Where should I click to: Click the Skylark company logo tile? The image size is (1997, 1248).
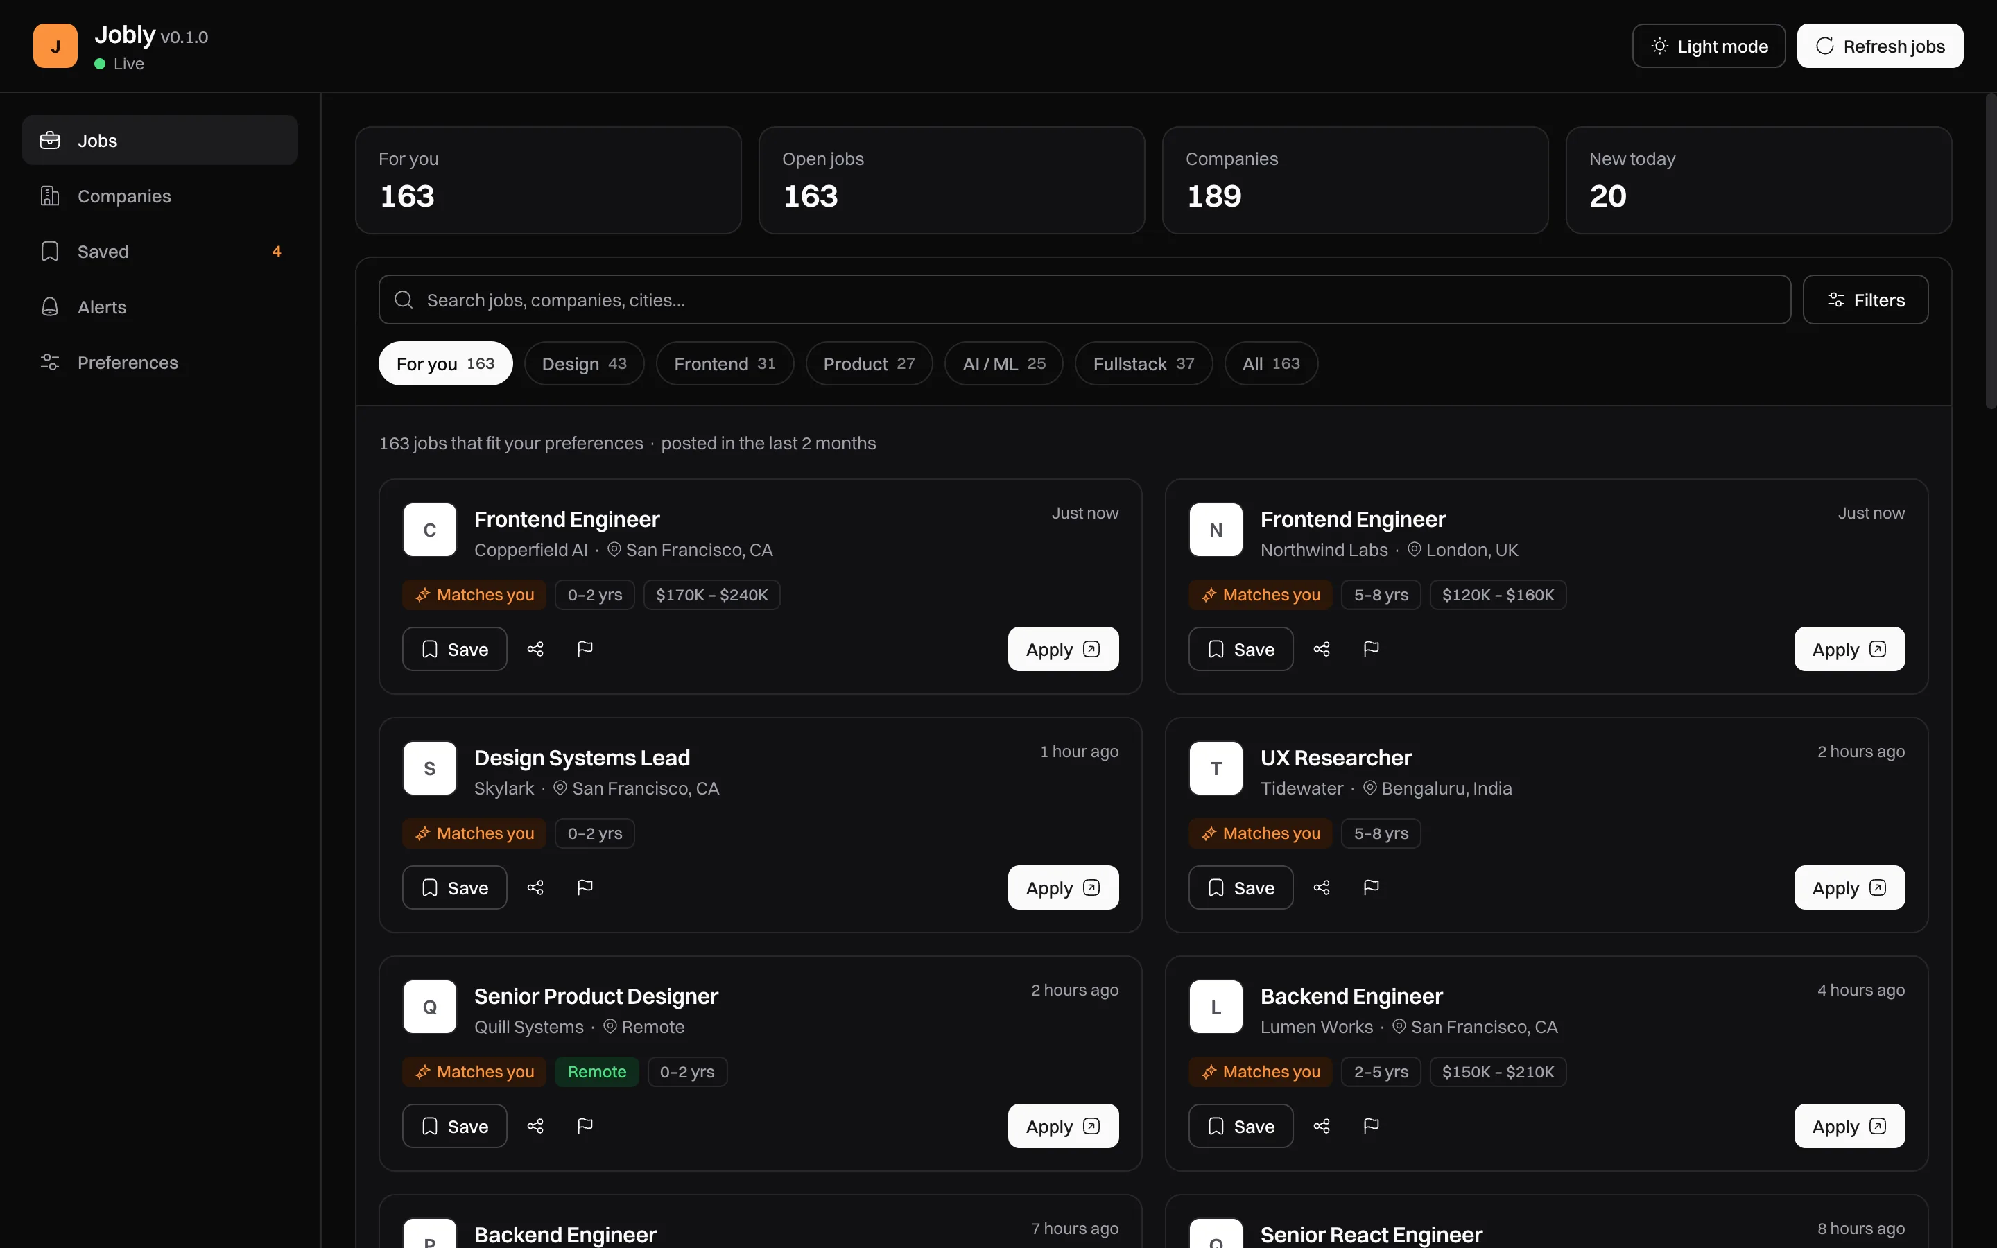(430, 768)
